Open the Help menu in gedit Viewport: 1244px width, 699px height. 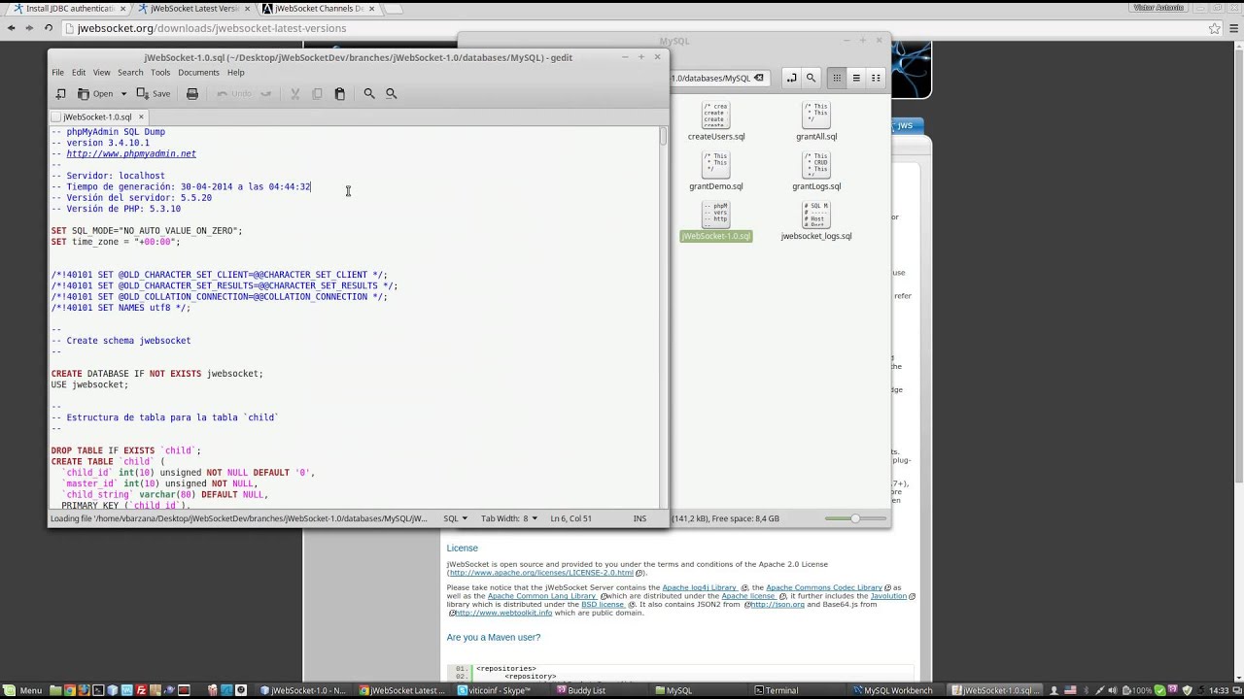(x=236, y=73)
